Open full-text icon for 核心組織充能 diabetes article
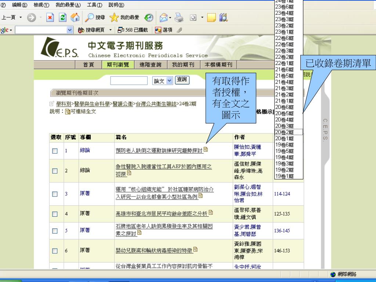376x282 pixels. (x=201, y=196)
